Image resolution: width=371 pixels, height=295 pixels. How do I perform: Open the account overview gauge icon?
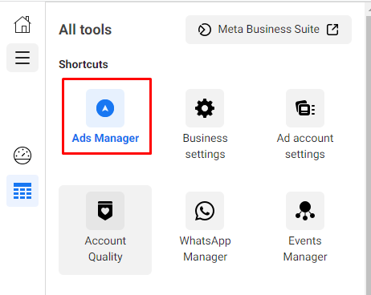pos(22,156)
